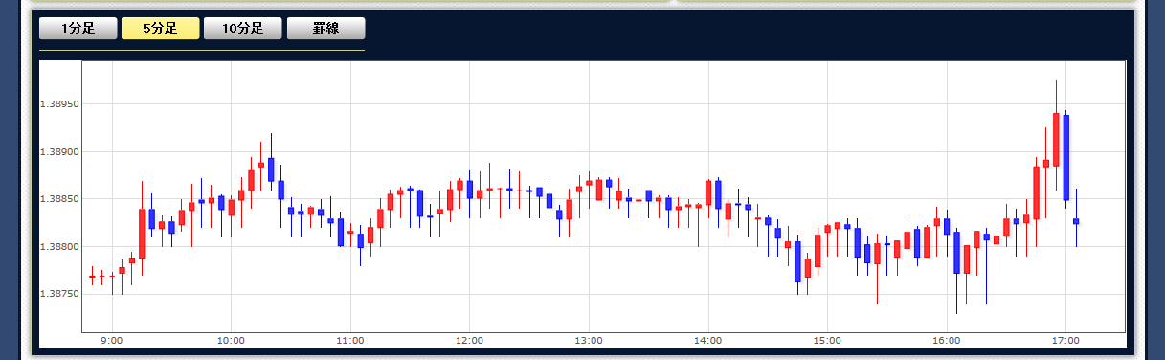Click the 15:00 time axis label
This screenshot has height=360, width=1165.
pos(827,341)
